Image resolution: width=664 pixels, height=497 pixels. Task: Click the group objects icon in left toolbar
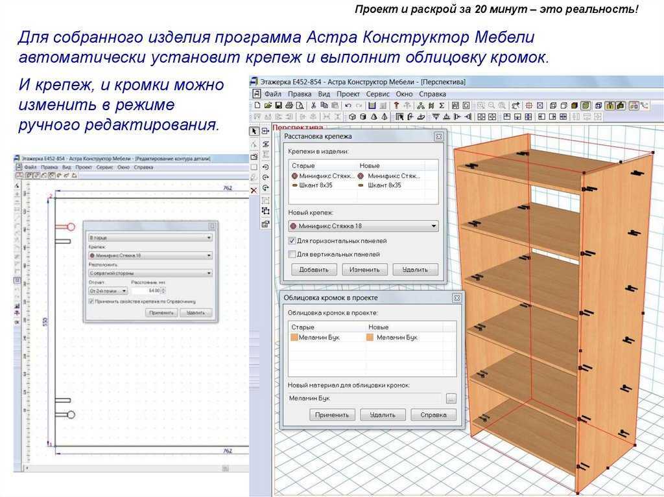[x=265, y=211]
